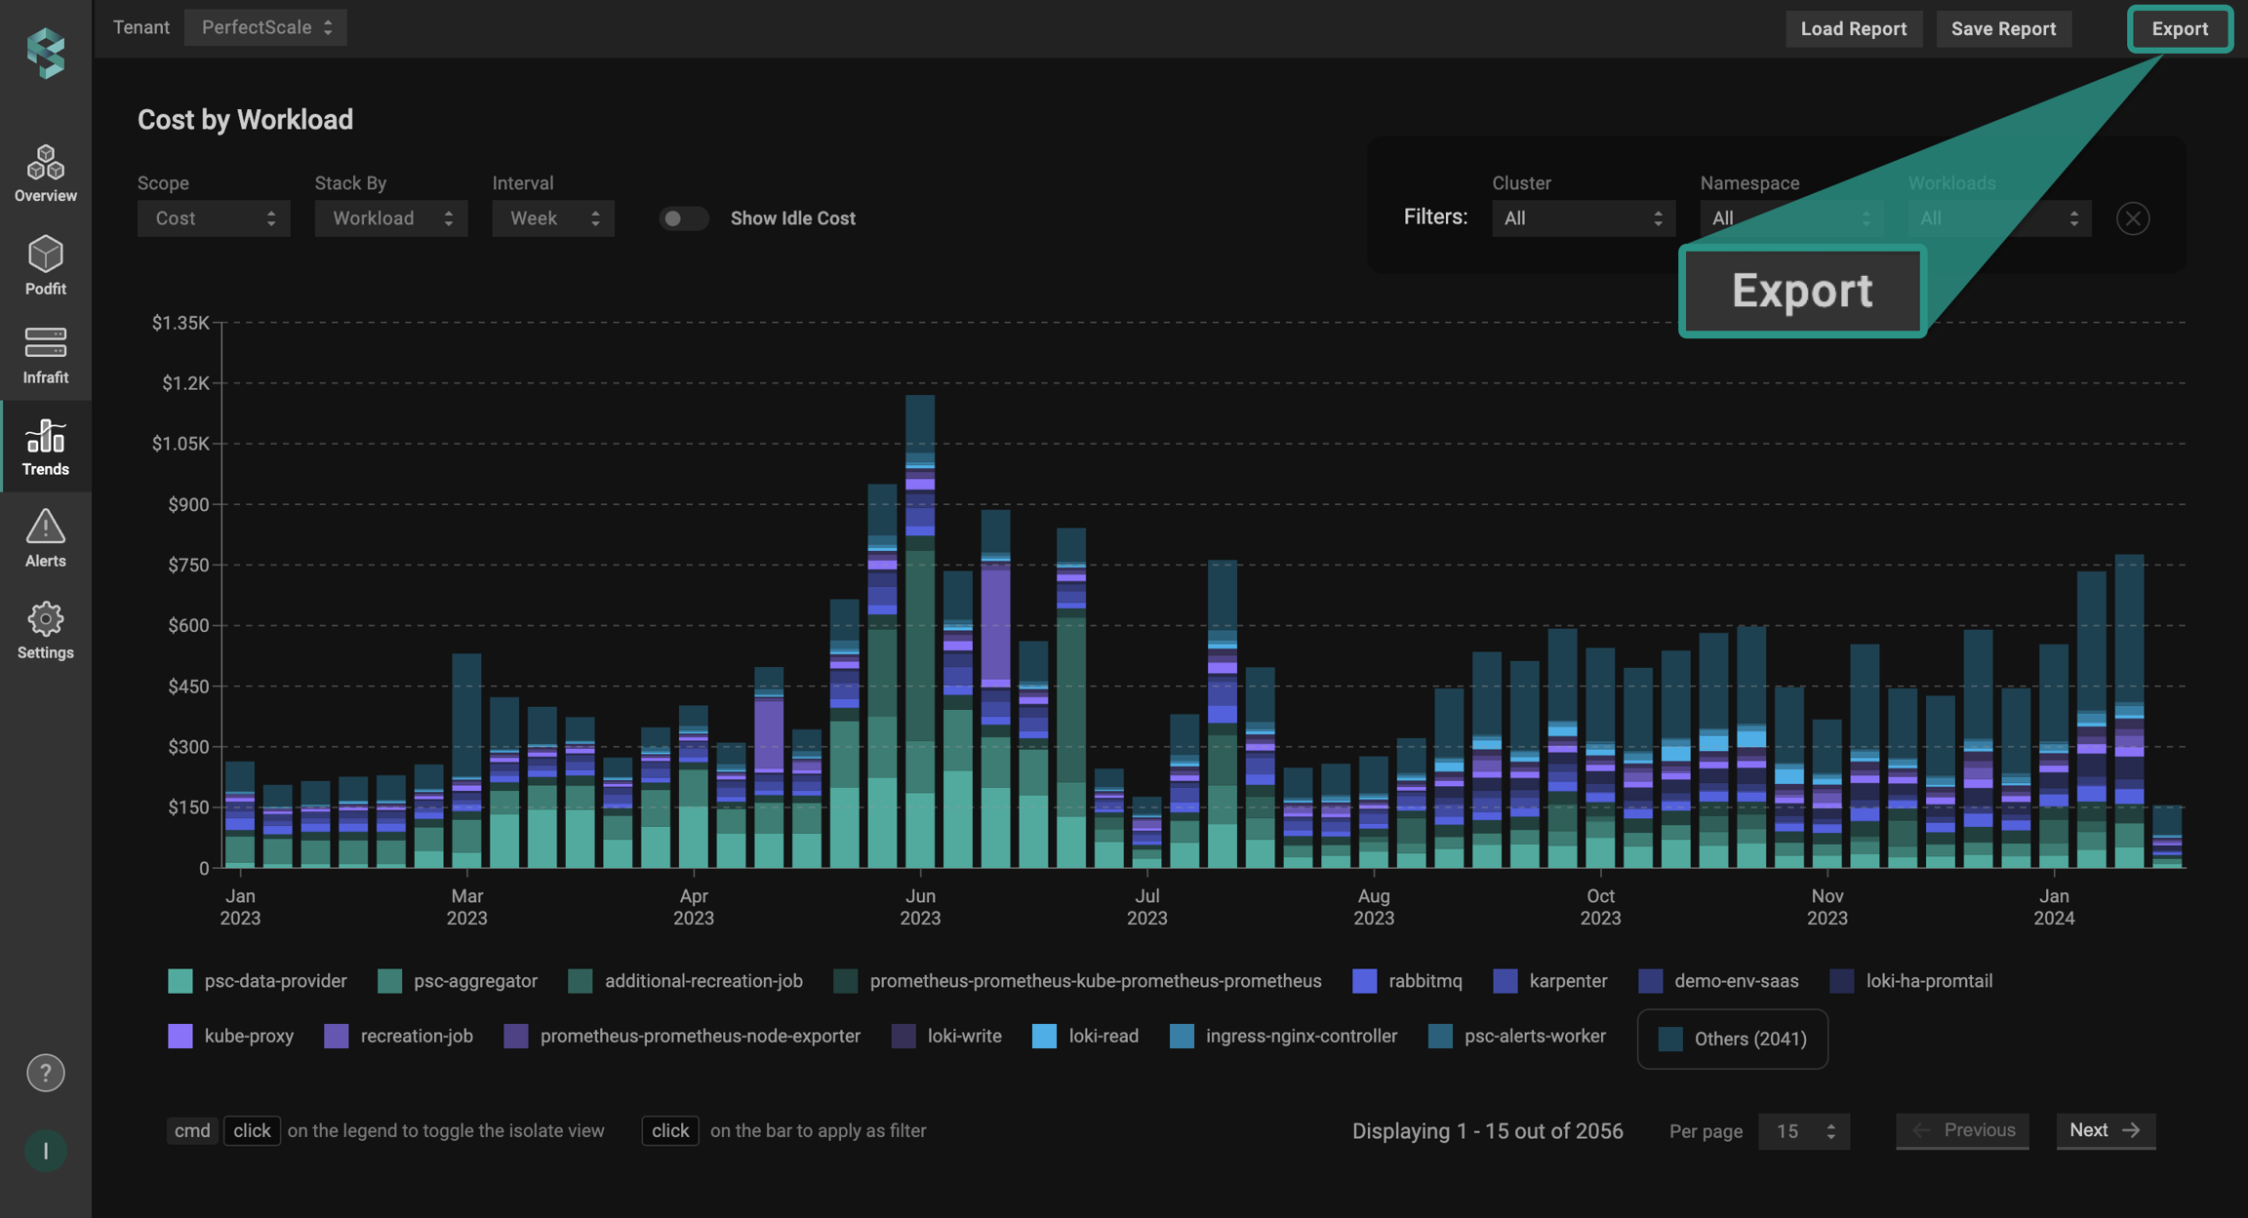Image resolution: width=2248 pixels, height=1218 pixels.
Task: Expand the Stack By Workload dropdown
Action: 391,218
